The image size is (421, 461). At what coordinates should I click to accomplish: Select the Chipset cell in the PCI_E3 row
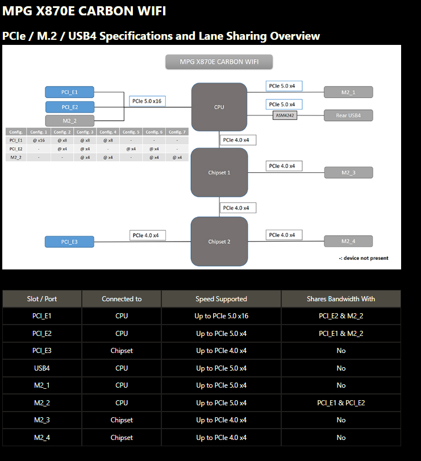tap(122, 351)
